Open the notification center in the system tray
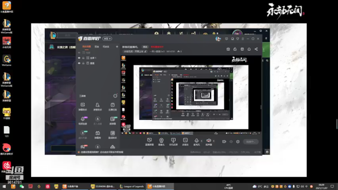 coord(332,186)
